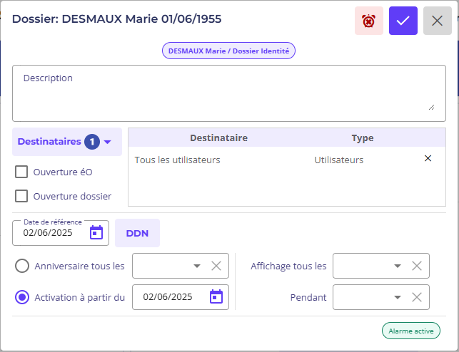Toggle the Alarme active badge
459x352 pixels.
411,331
